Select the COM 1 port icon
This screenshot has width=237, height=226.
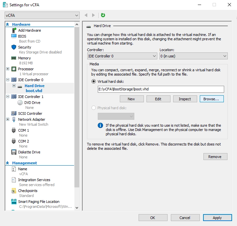13,130
